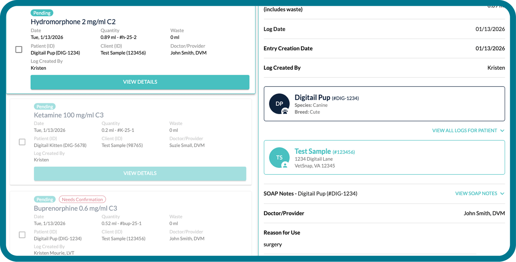Click the TS client avatar icon

point(279,157)
